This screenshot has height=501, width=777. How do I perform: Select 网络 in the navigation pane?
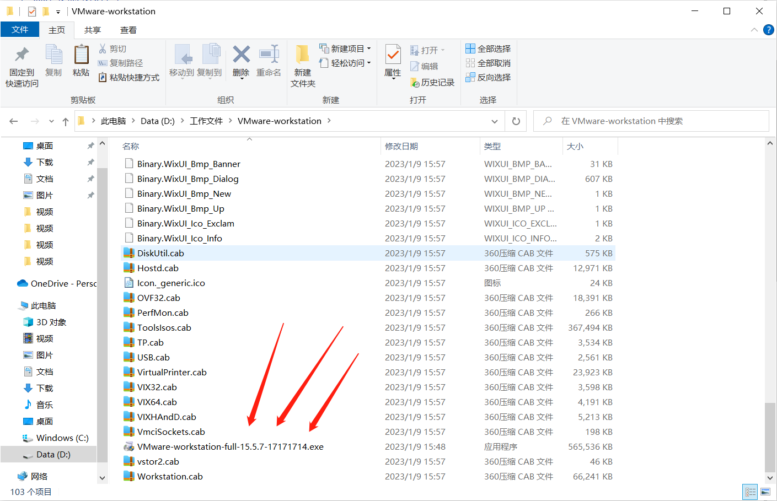coord(33,476)
